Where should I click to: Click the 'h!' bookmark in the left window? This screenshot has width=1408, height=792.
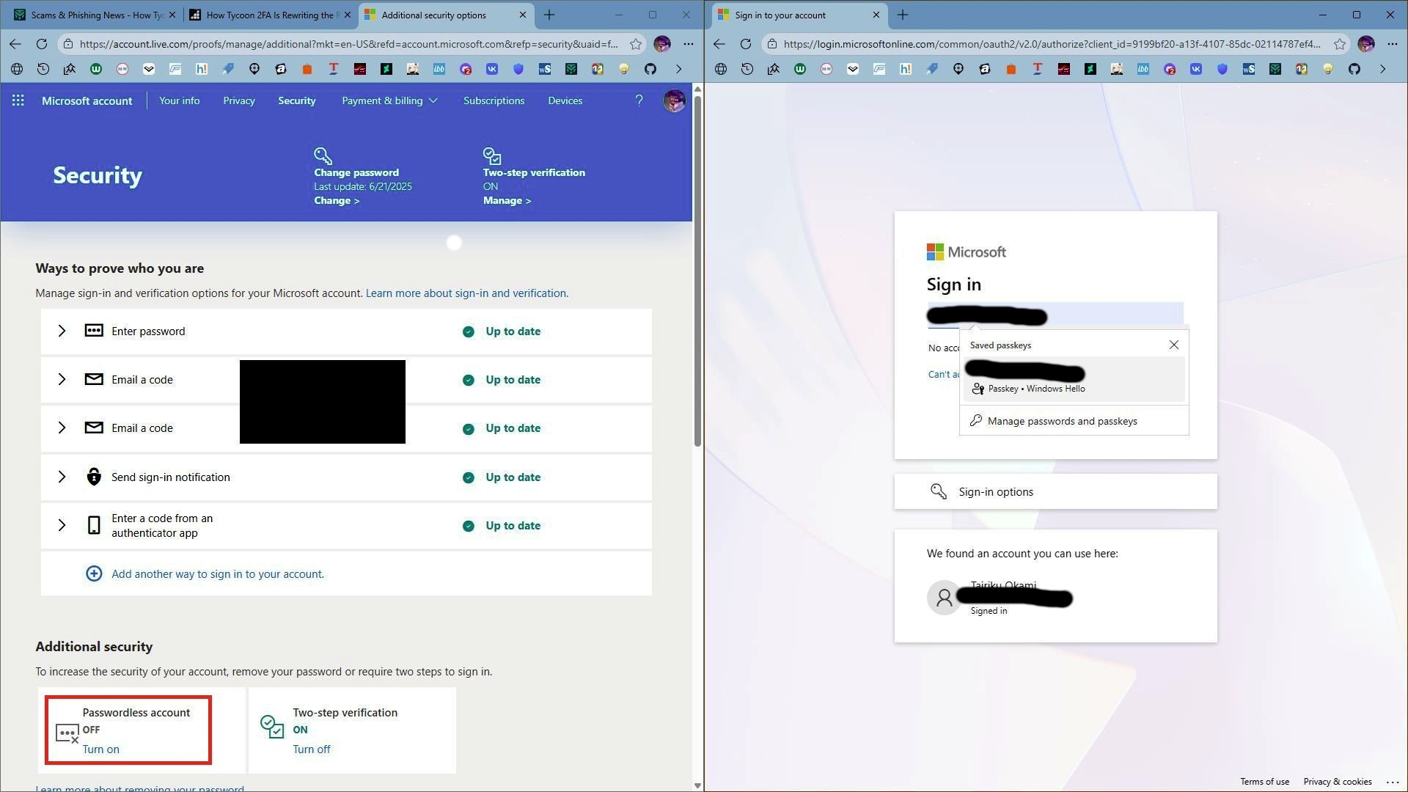point(202,69)
